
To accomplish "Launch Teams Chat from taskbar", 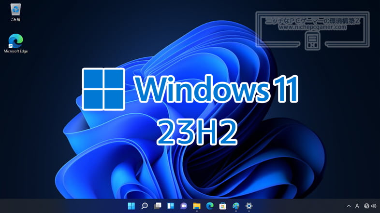I will pyautogui.click(x=184, y=206).
